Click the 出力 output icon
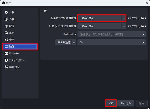The image size is (150, 109). 6,33
